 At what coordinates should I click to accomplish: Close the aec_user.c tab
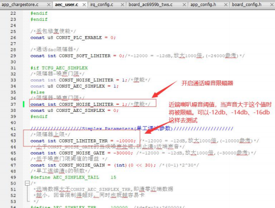tap(84, 5)
